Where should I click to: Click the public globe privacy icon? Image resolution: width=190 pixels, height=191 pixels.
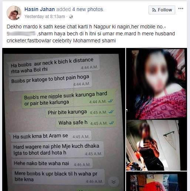71,17
